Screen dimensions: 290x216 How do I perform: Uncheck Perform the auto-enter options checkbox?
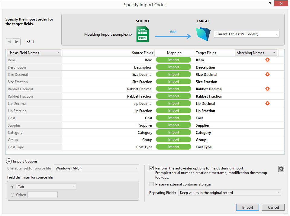click(152, 168)
